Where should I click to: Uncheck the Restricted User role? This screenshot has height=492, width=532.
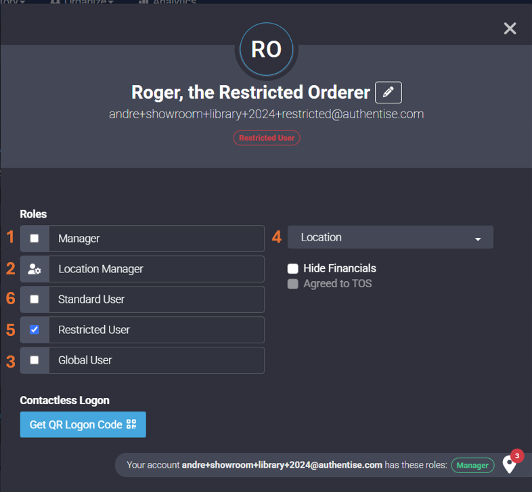tap(35, 330)
